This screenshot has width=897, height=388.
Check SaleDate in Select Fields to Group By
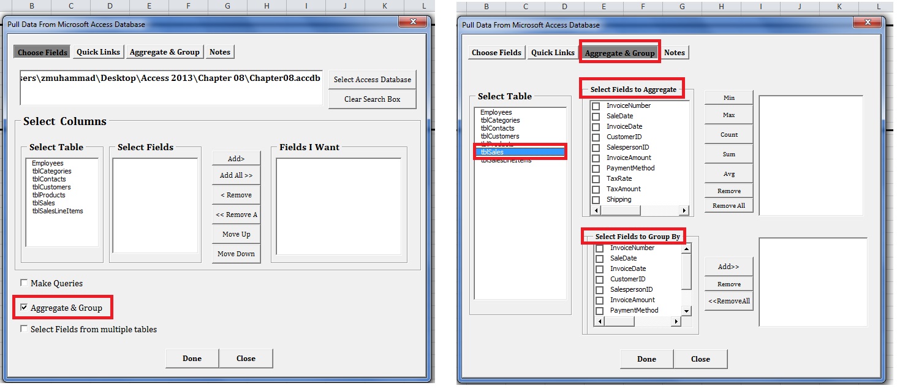click(599, 259)
